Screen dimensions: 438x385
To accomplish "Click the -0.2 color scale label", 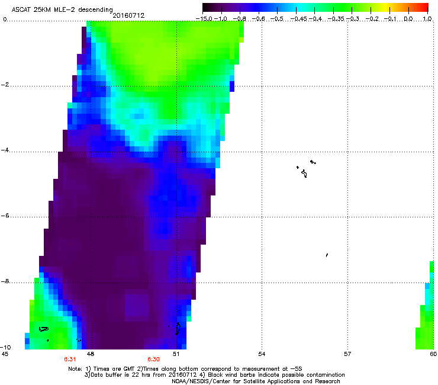I will pos(372,19).
